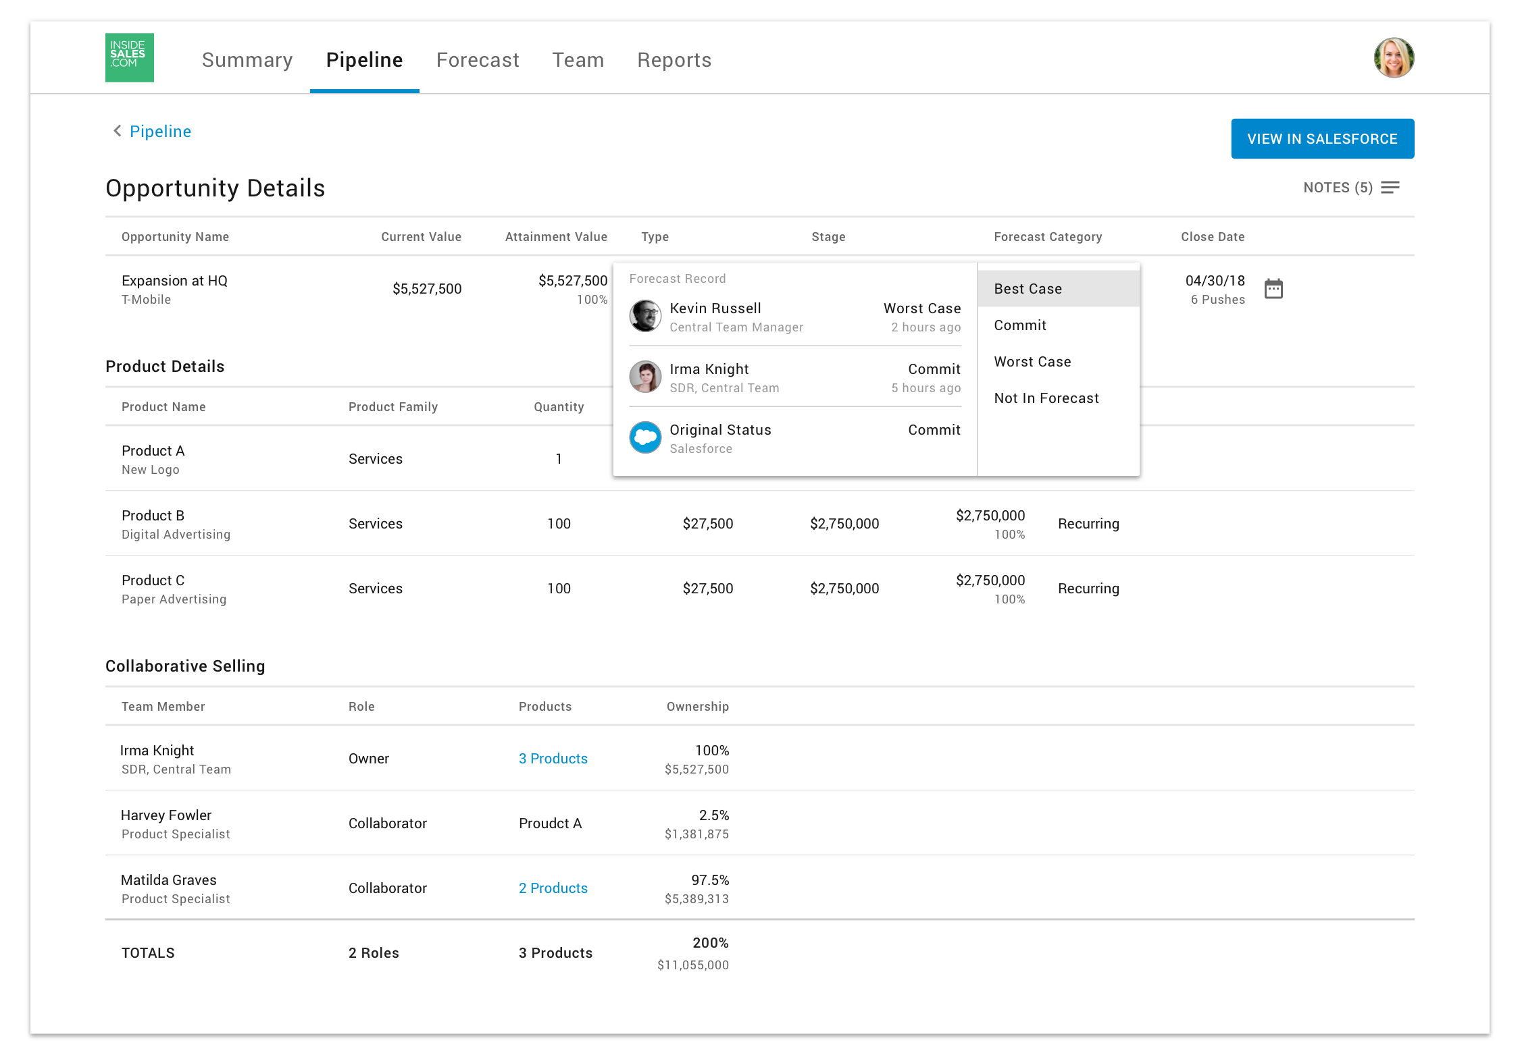Open Matilda Graves' 2 Products link
1520x1055 pixels.
(553, 888)
